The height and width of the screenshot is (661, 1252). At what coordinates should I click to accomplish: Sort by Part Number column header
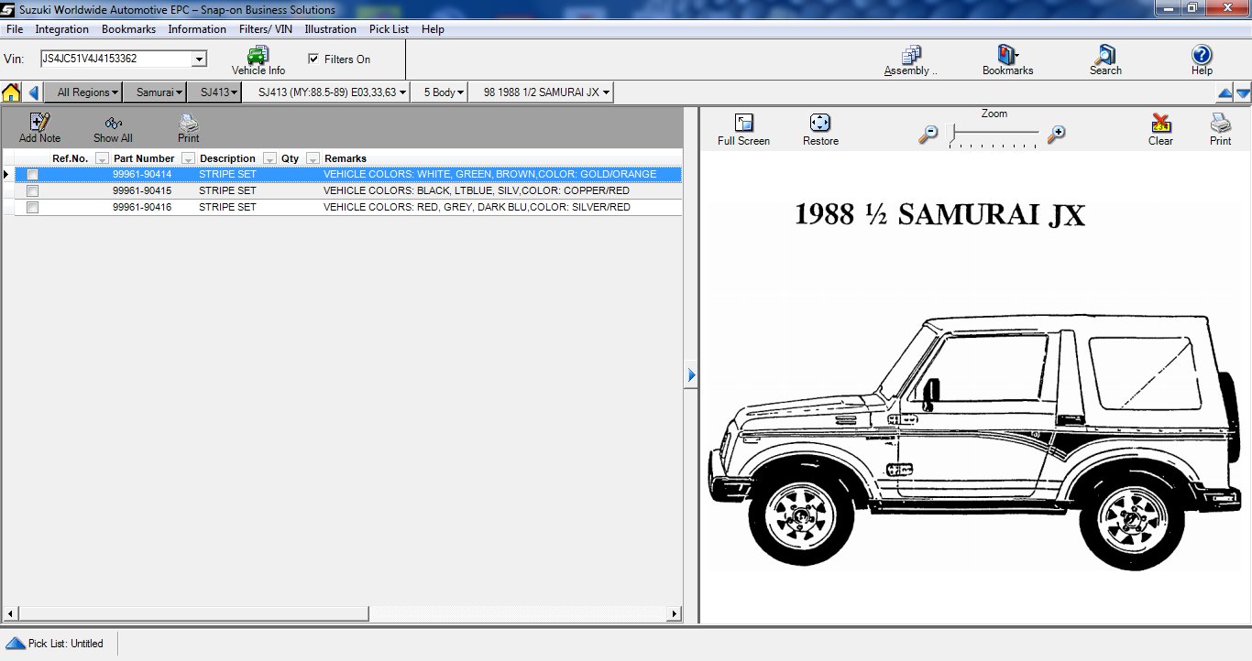pyautogui.click(x=144, y=158)
